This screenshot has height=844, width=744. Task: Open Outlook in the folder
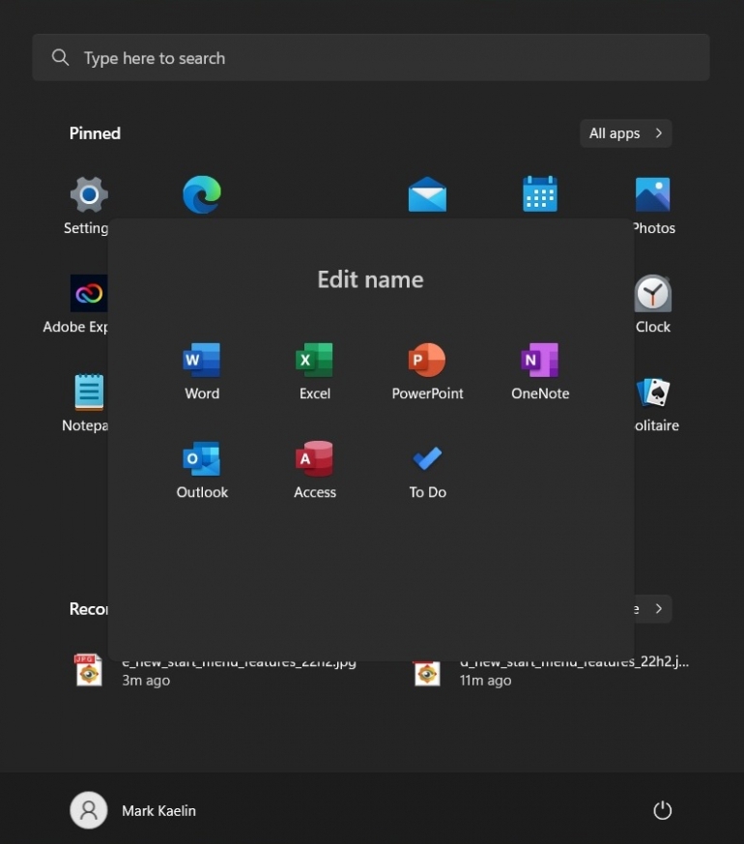[202, 470]
